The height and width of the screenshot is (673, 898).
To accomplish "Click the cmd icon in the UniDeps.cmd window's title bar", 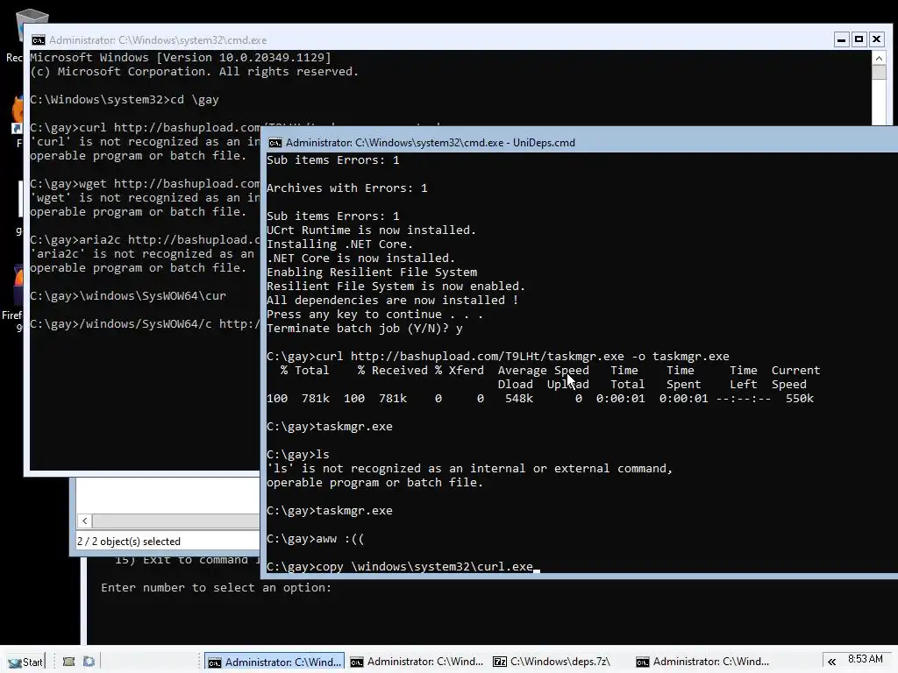I will (x=274, y=143).
